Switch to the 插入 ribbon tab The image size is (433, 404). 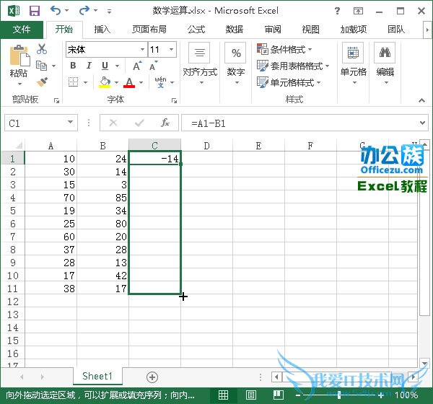click(102, 30)
